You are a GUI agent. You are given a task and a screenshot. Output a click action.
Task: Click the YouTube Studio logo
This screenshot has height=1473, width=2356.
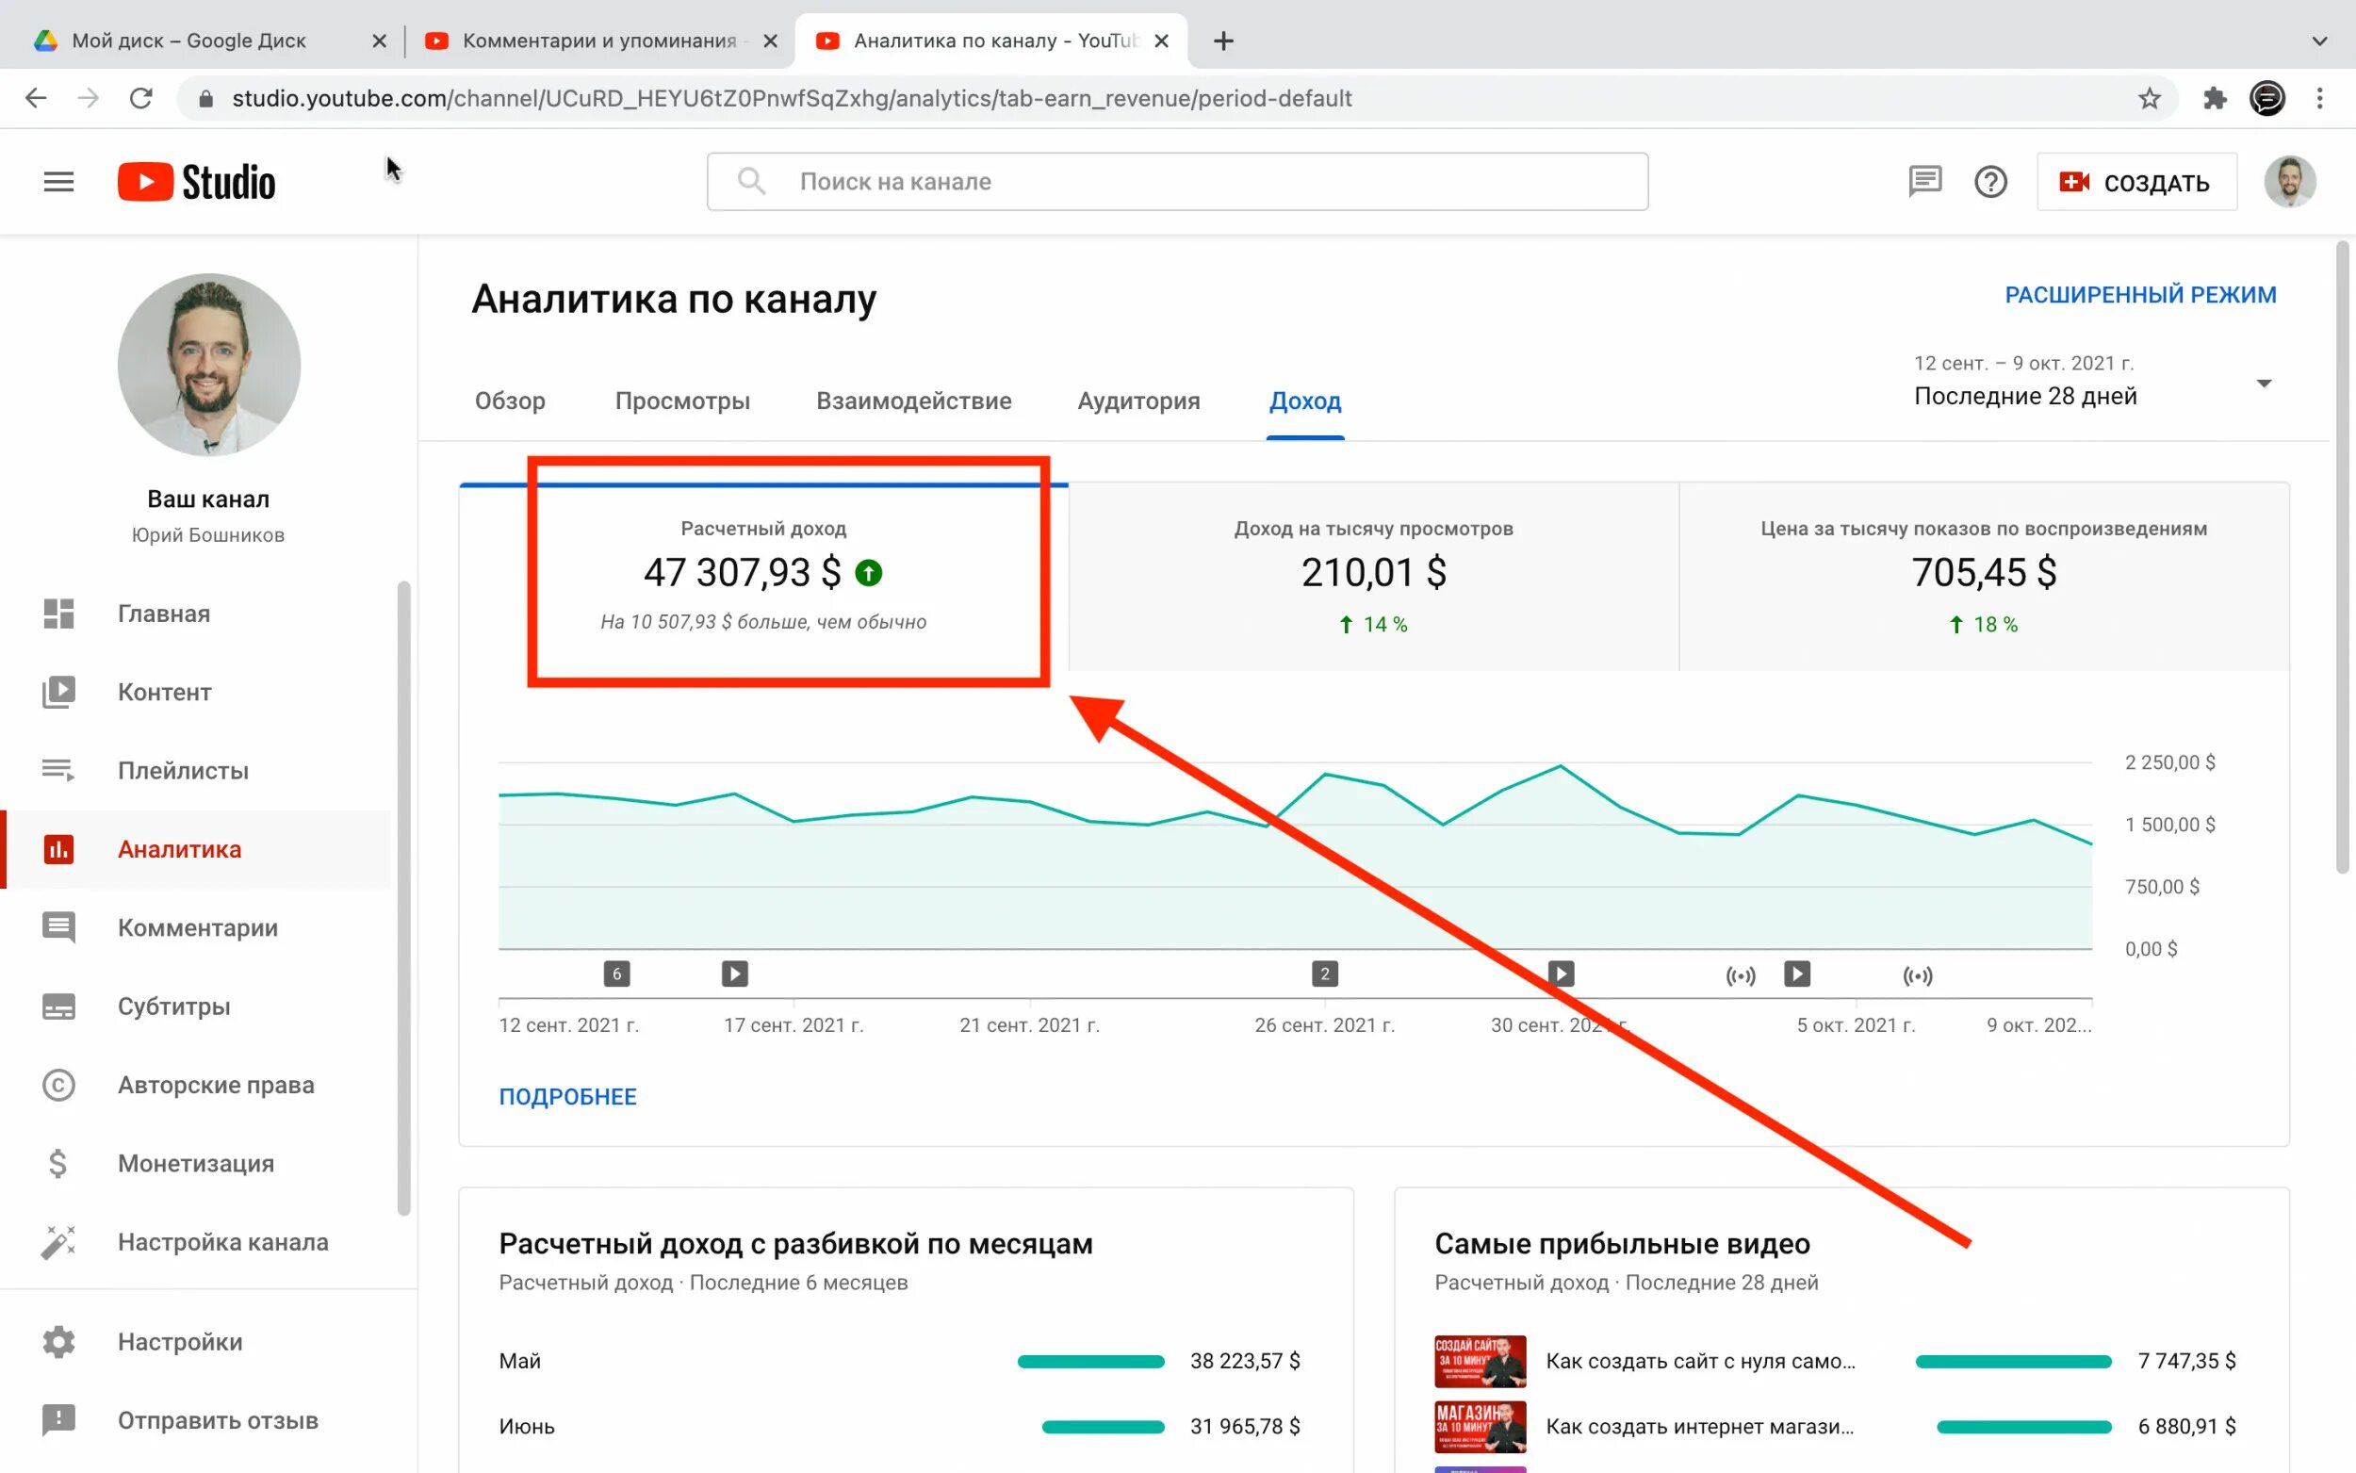(x=197, y=182)
